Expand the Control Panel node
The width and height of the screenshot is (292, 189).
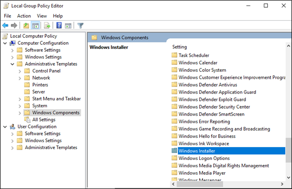pos(20,71)
